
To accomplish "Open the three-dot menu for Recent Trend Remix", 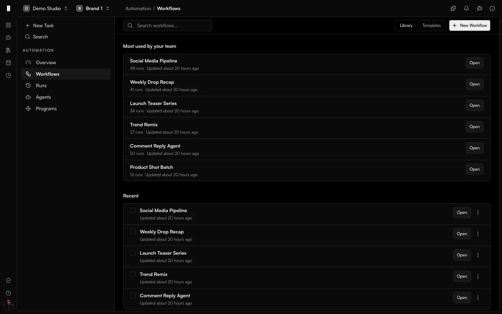I will [x=478, y=276].
